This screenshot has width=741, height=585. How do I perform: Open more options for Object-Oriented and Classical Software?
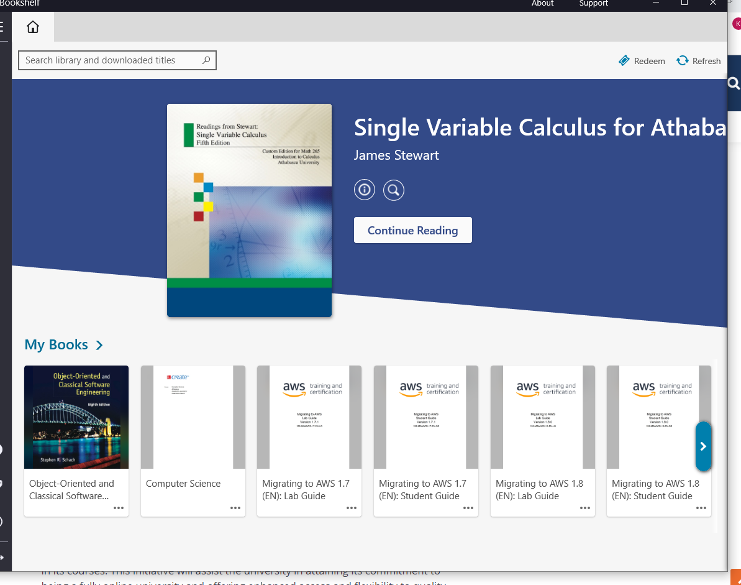coord(119,508)
